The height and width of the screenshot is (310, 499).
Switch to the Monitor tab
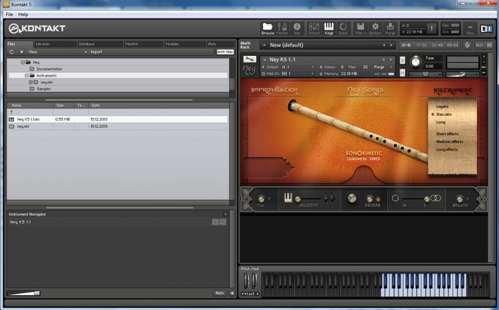tap(144, 44)
